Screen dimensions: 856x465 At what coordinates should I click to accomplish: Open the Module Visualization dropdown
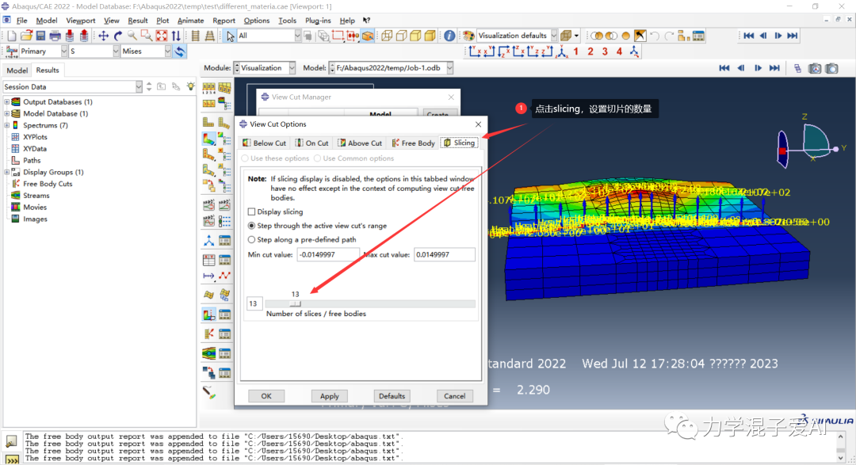pyautogui.click(x=264, y=68)
